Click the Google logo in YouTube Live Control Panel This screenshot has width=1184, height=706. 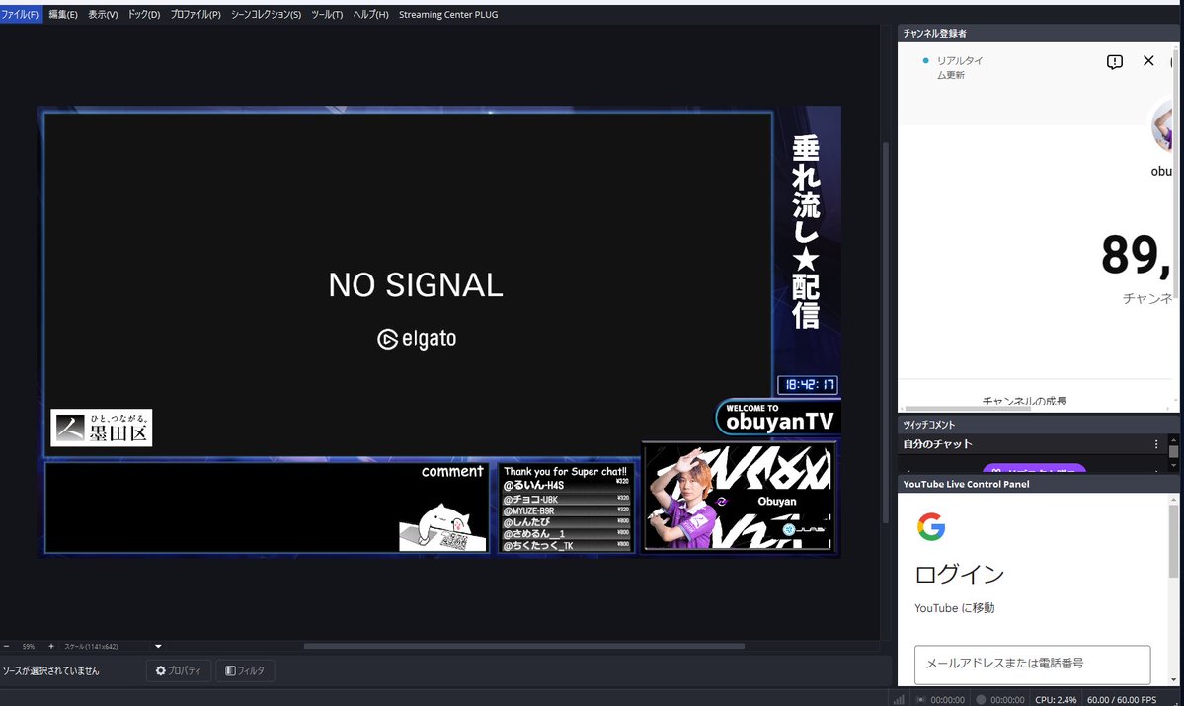coord(931,527)
